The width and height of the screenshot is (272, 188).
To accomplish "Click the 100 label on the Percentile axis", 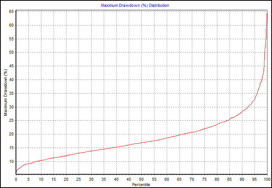I will click(x=267, y=179).
